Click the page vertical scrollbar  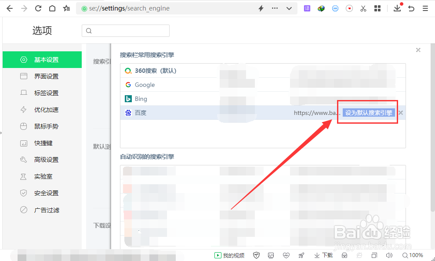pyautogui.click(x=433, y=128)
